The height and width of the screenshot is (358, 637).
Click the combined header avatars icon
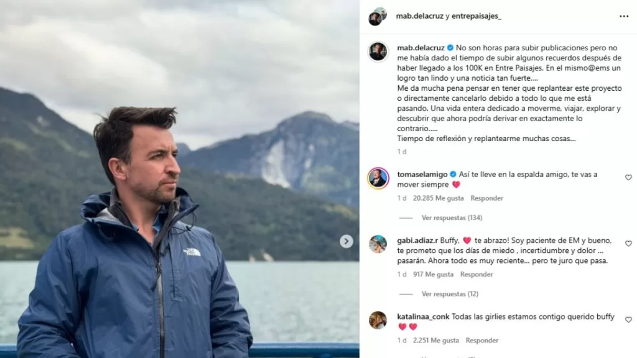coord(378,16)
